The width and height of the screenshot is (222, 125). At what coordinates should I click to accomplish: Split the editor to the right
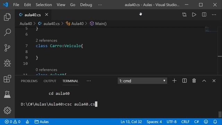pos(204,15)
